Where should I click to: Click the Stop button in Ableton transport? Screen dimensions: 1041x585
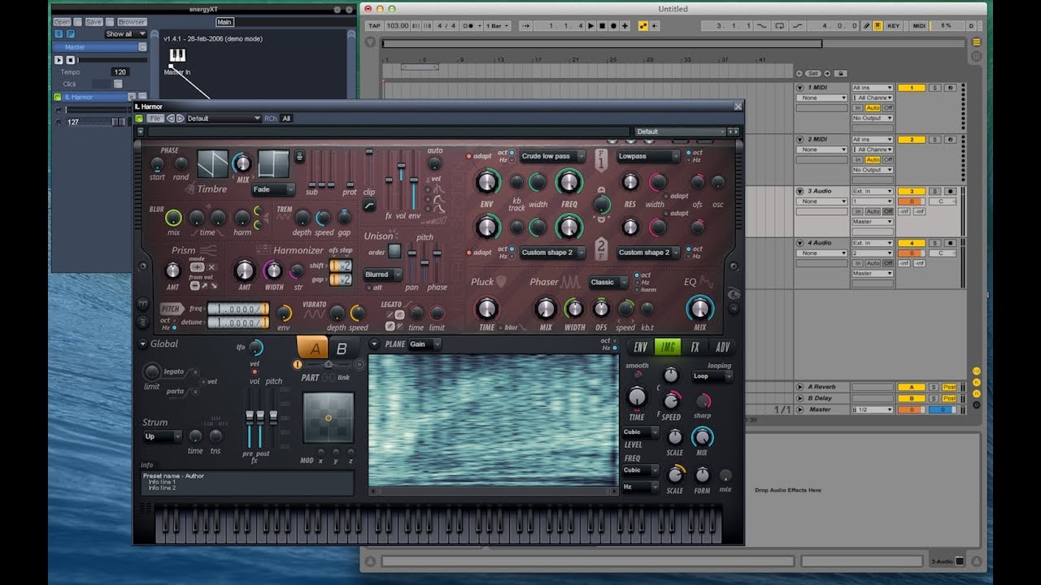(602, 26)
